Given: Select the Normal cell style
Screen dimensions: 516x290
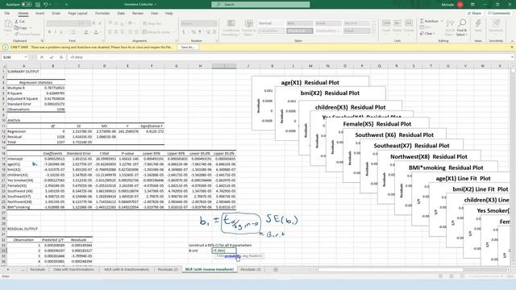Looking at the screenshot, I should coord(272,23).
